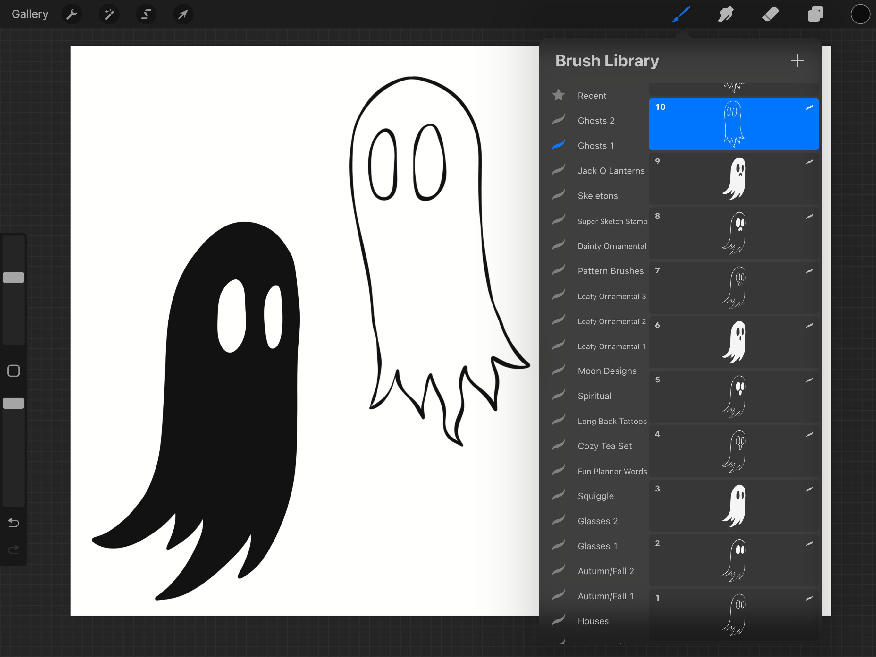
Task: Select the Eraser tool
Action: pos(771,14)
